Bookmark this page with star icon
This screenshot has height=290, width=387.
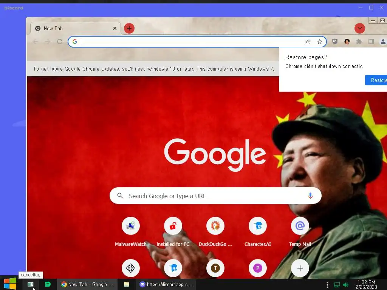click(320, 42)
